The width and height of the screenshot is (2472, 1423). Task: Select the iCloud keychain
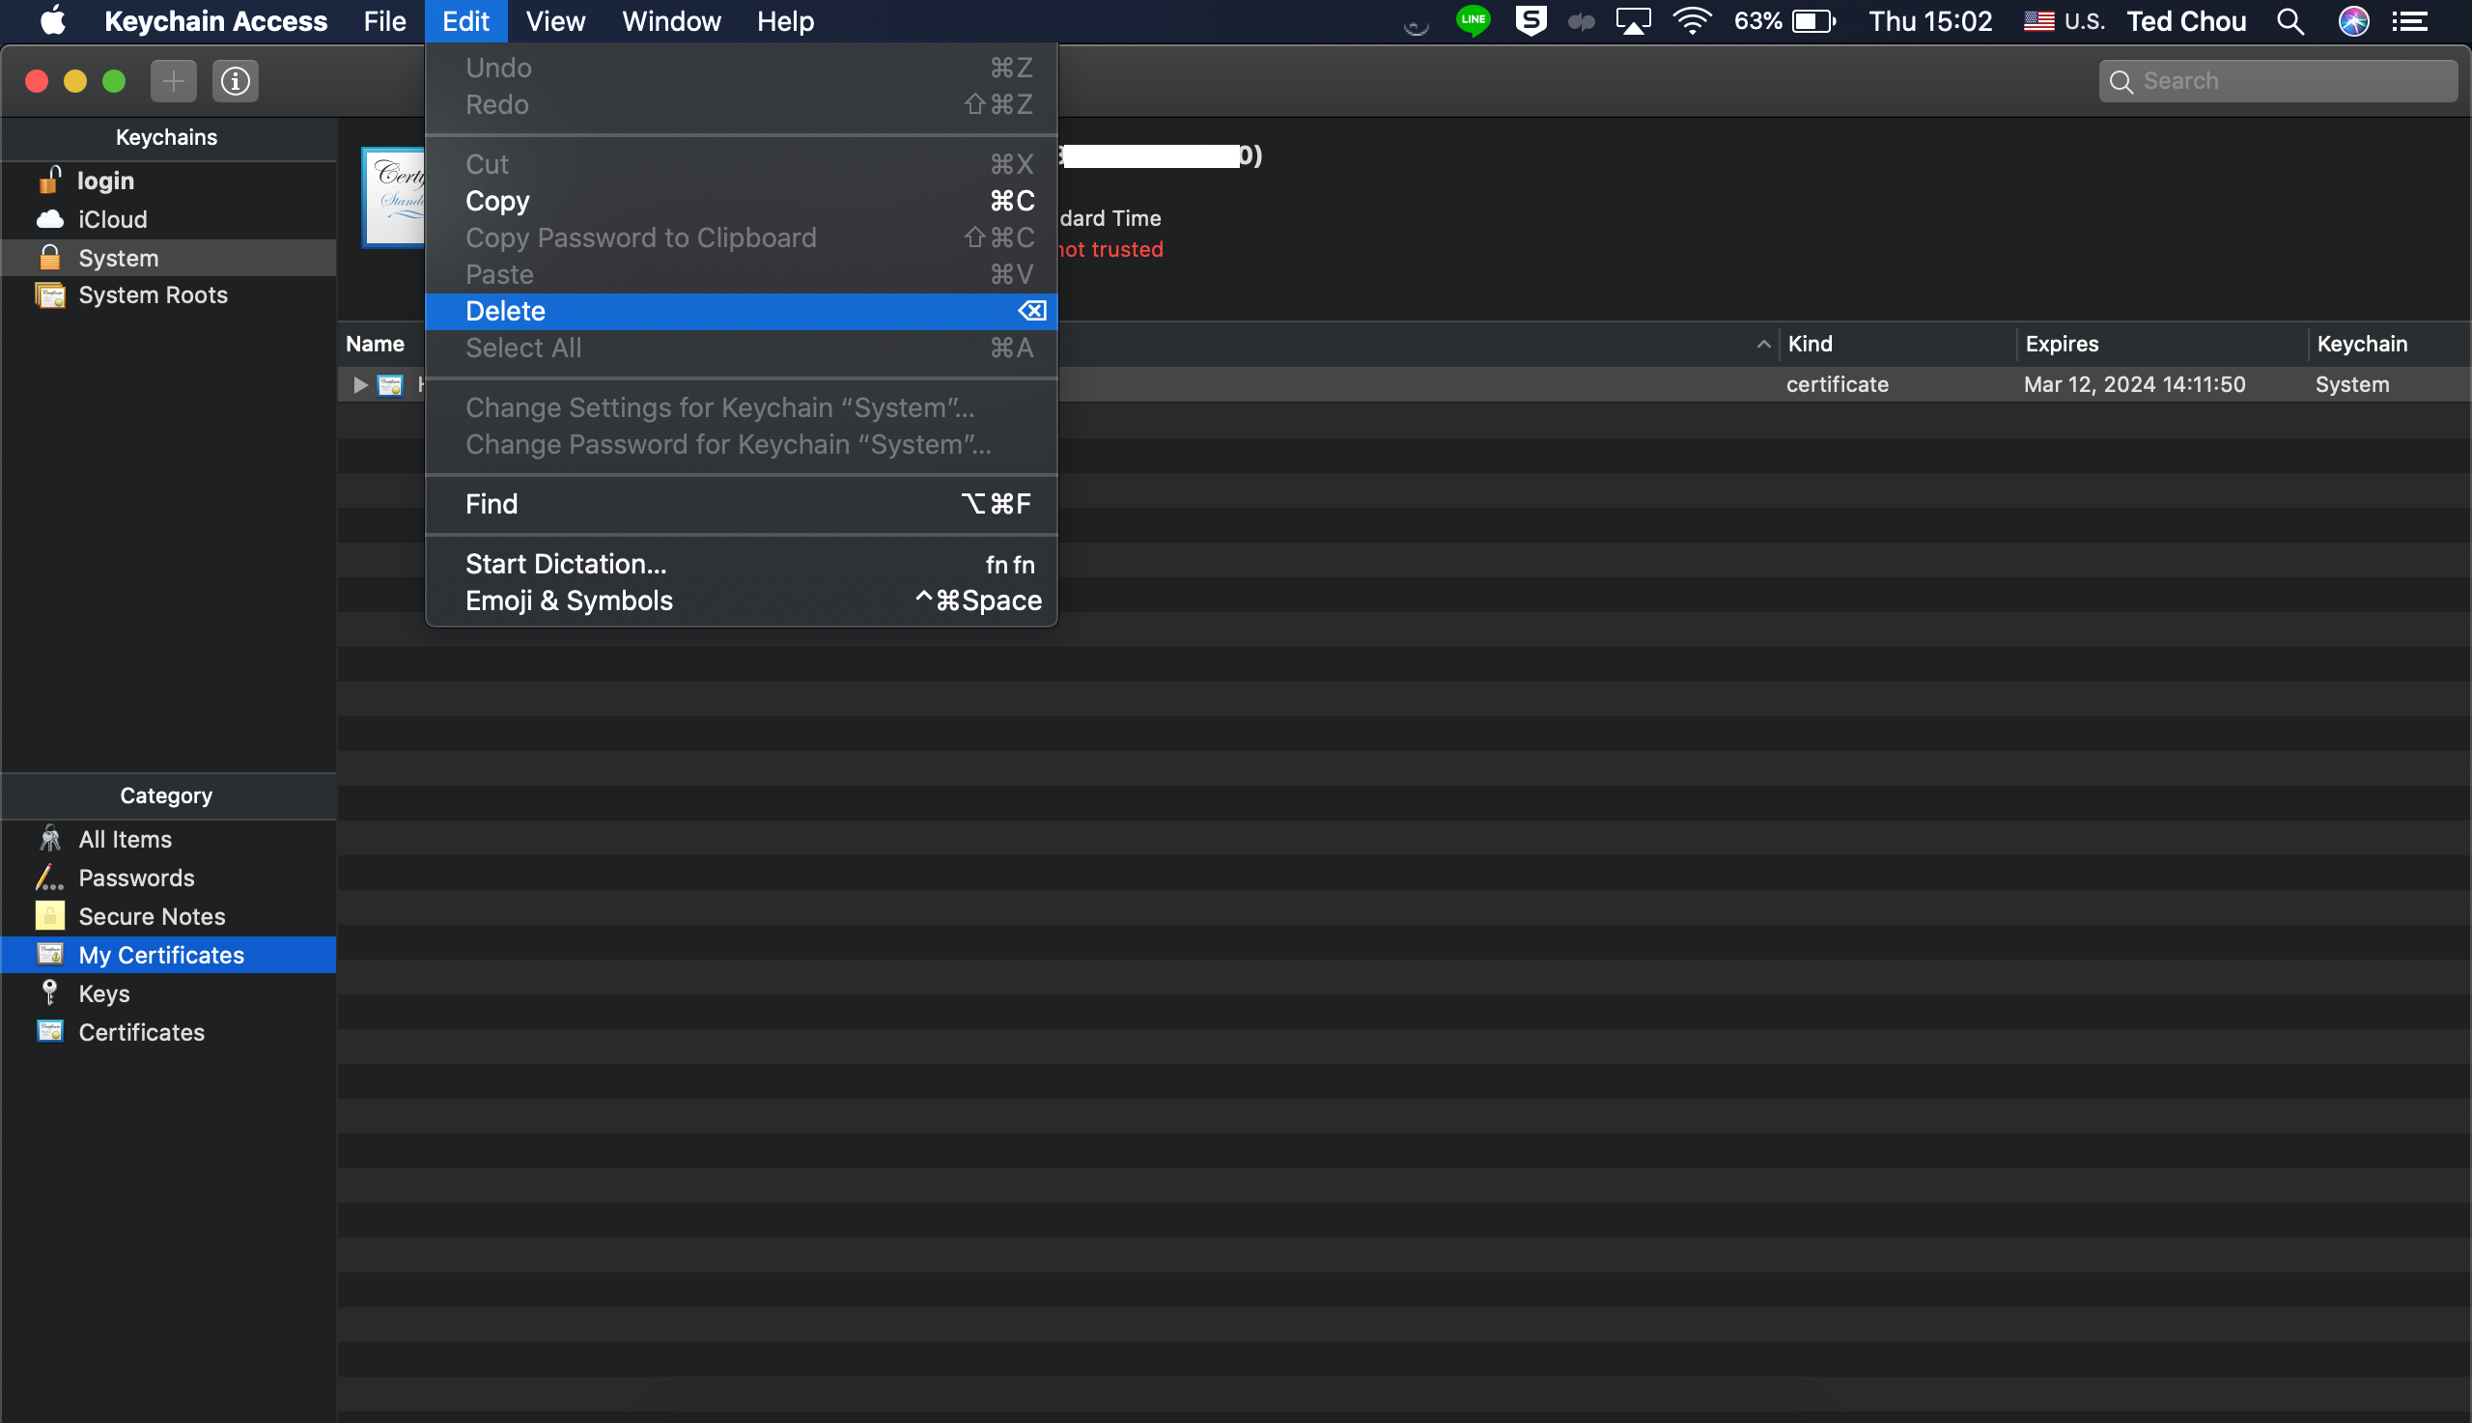pyautogui.click(x=111, y=219)
